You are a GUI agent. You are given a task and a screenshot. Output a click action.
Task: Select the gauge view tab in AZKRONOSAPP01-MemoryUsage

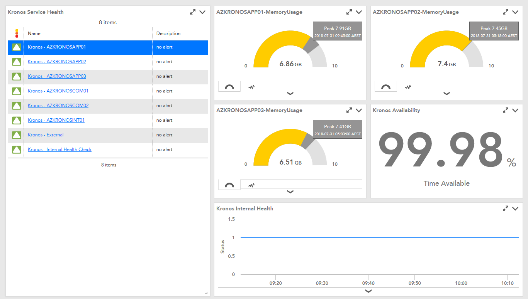229,87
